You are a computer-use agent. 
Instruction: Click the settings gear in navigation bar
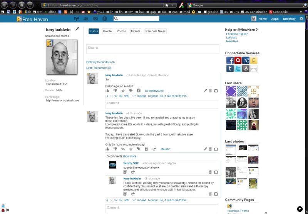301,19
